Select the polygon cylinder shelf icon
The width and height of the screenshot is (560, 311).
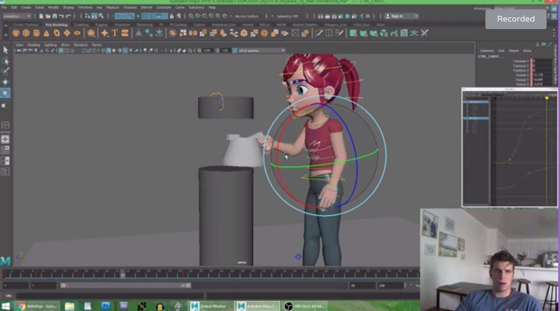[x=36, y=33]
